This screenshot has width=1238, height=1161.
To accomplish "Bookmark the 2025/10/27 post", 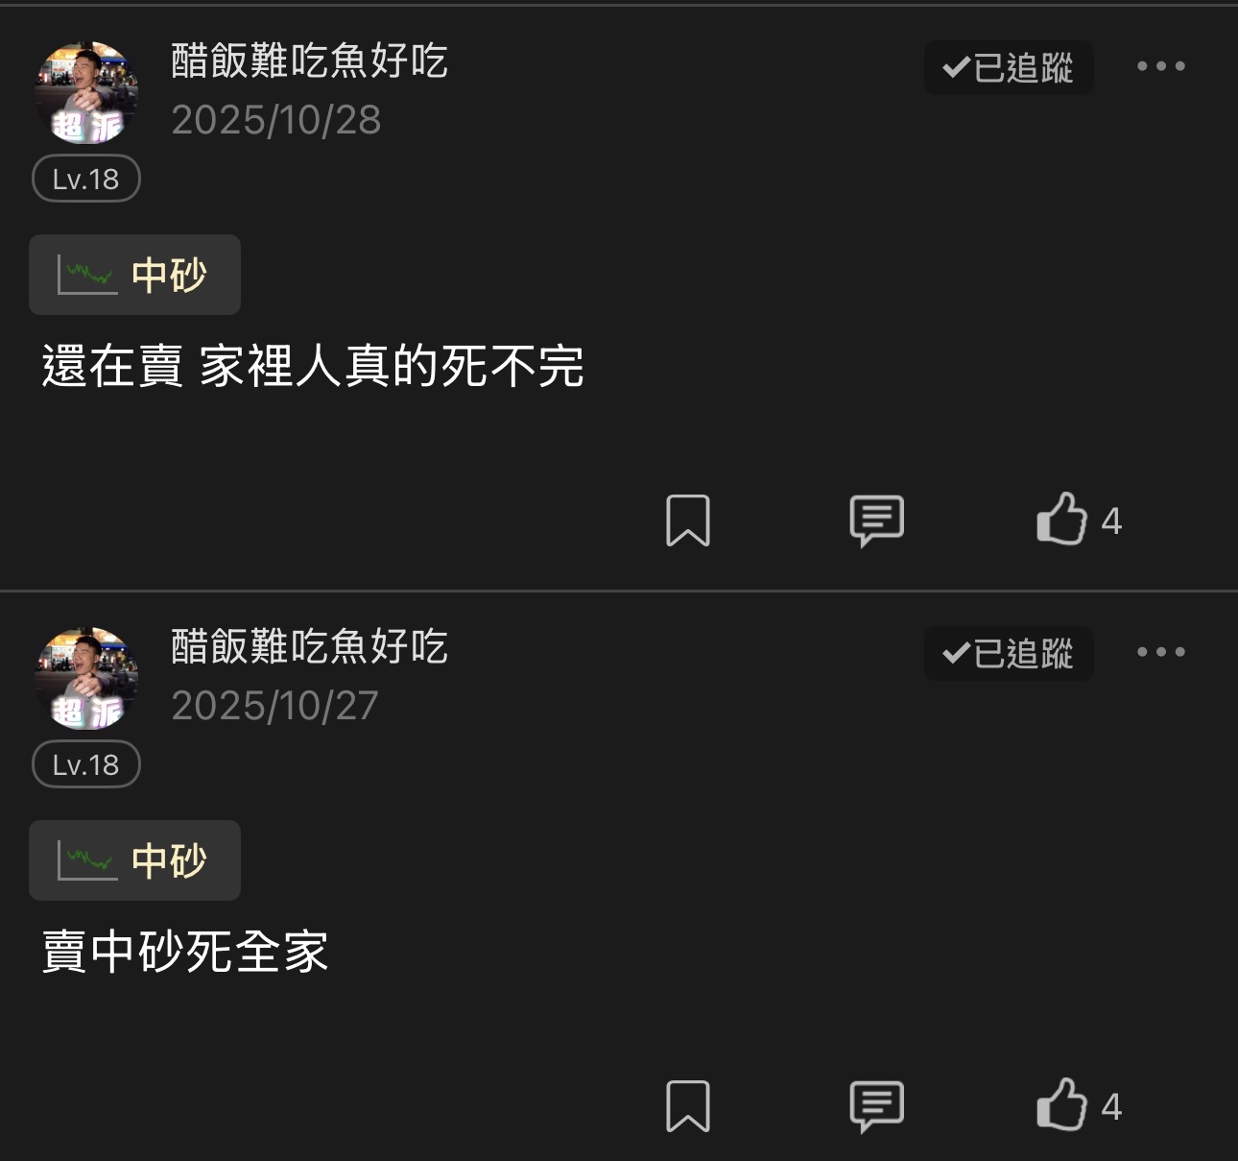I will [x=688, y=1106].
